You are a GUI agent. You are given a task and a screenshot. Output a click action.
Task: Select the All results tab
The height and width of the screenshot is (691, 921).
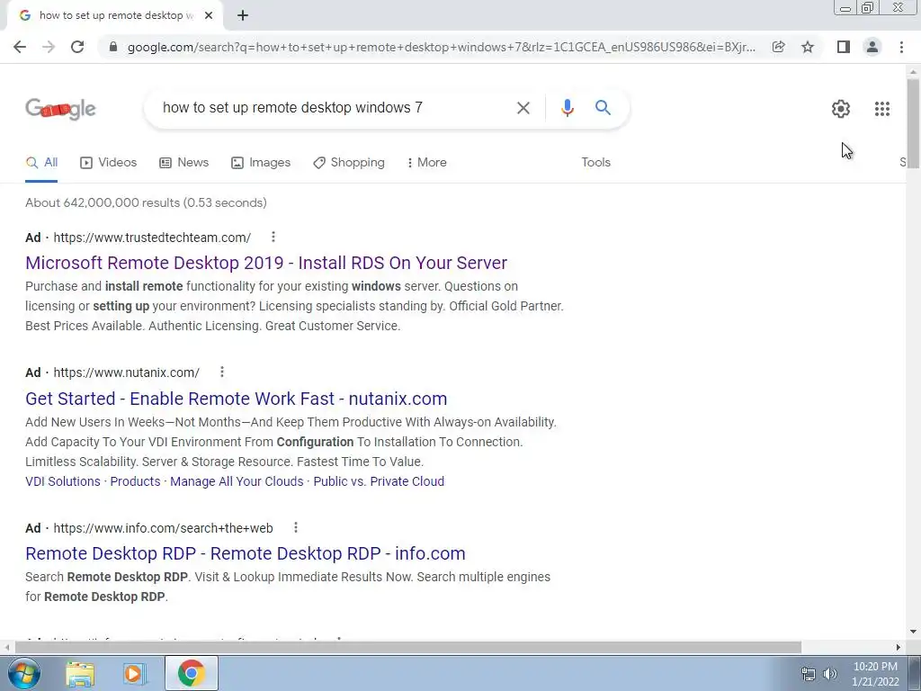tap(41, 162)
